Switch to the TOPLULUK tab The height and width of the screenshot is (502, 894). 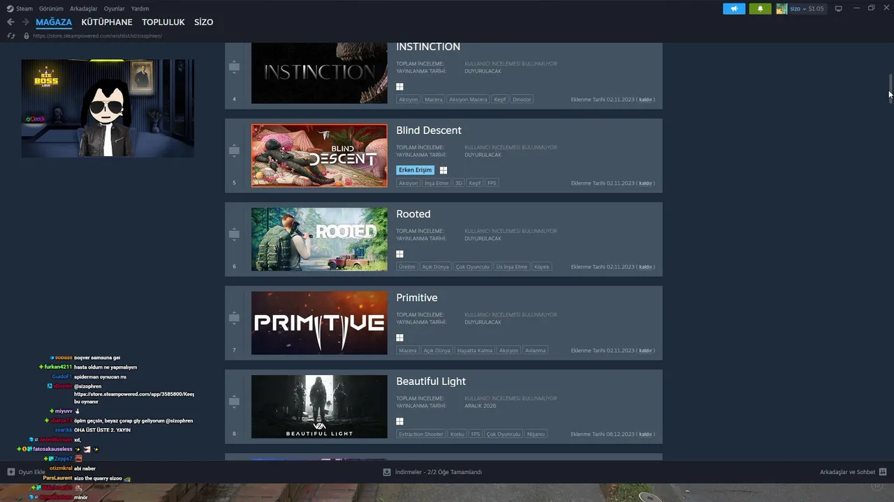[x=163, y=22]
